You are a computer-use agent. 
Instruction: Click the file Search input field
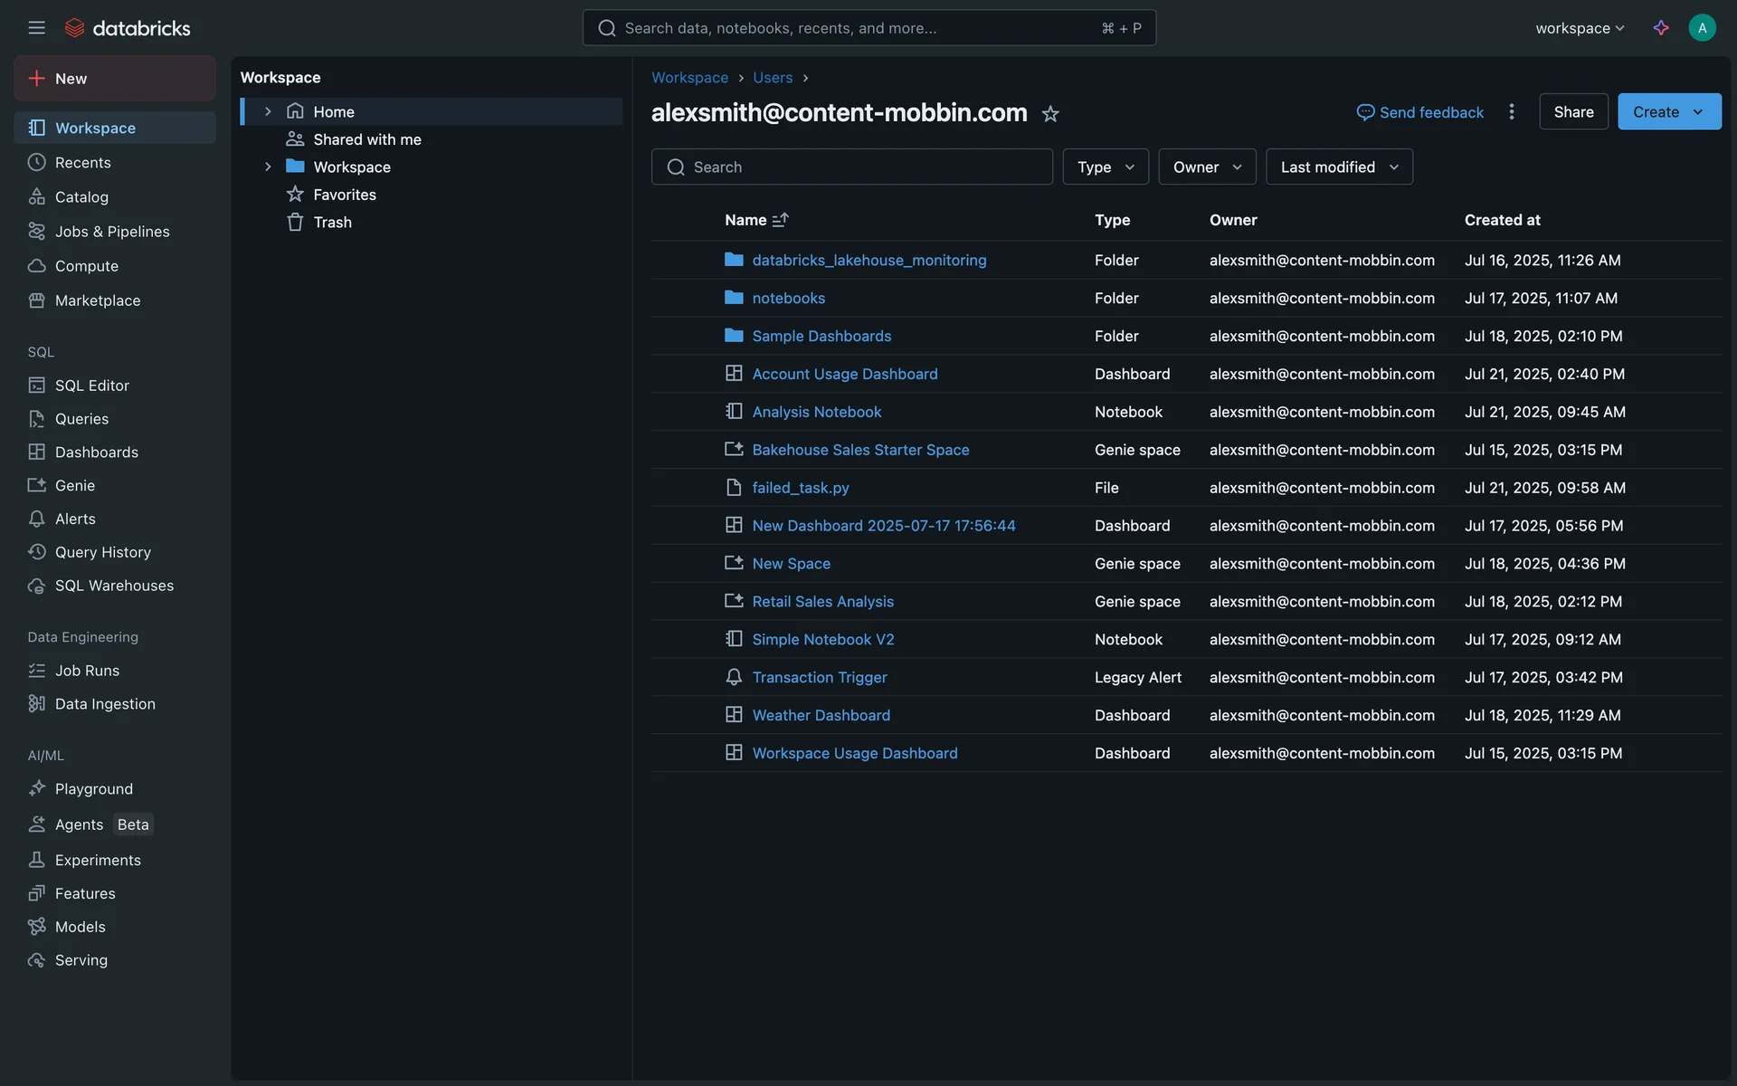851,167
